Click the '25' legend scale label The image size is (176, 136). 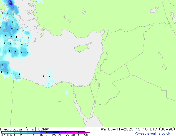pos(54,135)
